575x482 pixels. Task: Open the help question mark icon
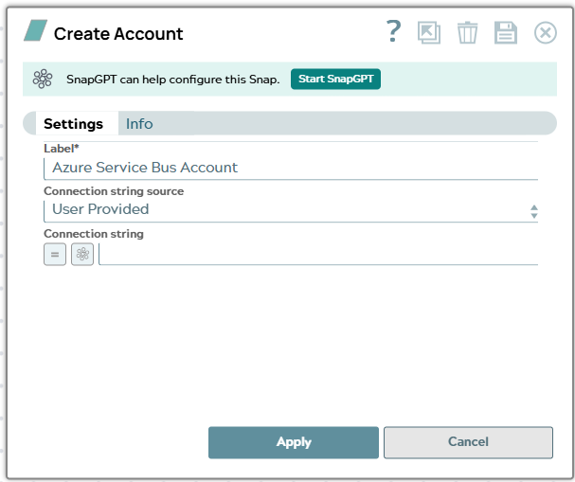[394, 31]
